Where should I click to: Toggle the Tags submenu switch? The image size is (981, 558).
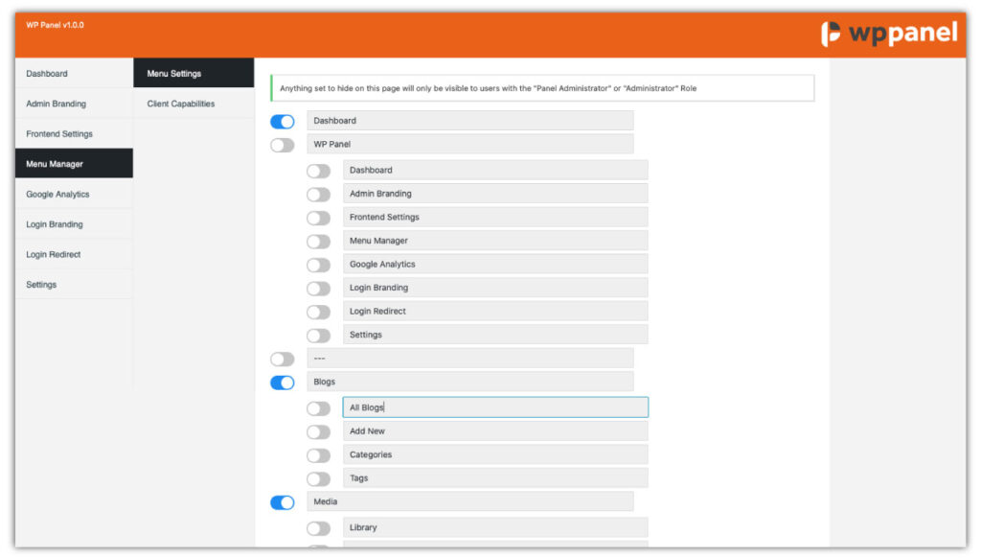coord(318,479)
